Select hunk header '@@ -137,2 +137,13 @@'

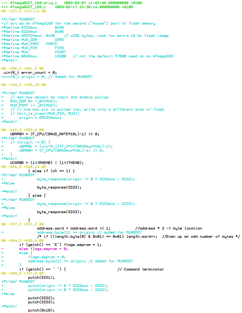[x=23, y=11]
